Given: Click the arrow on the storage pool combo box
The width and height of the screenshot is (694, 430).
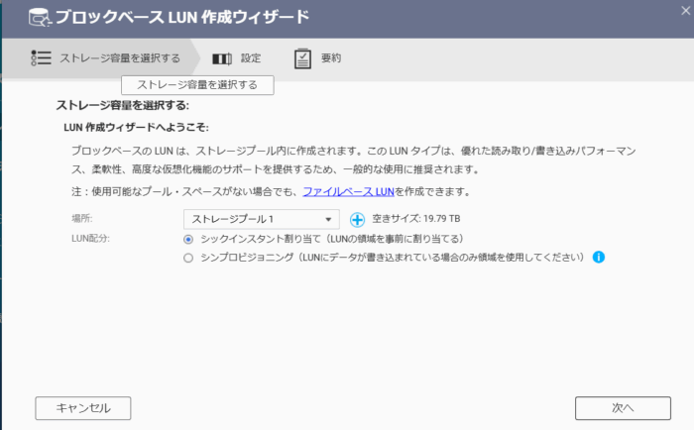Looking at the screenshot, I should point(329,219).
